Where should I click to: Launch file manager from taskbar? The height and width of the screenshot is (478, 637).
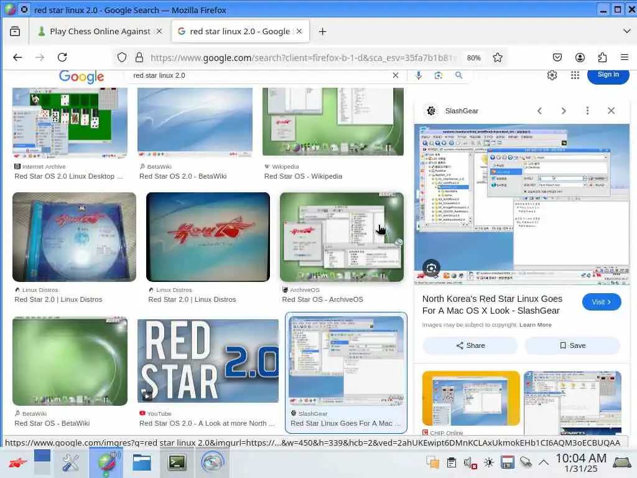(x=142, y=462)
